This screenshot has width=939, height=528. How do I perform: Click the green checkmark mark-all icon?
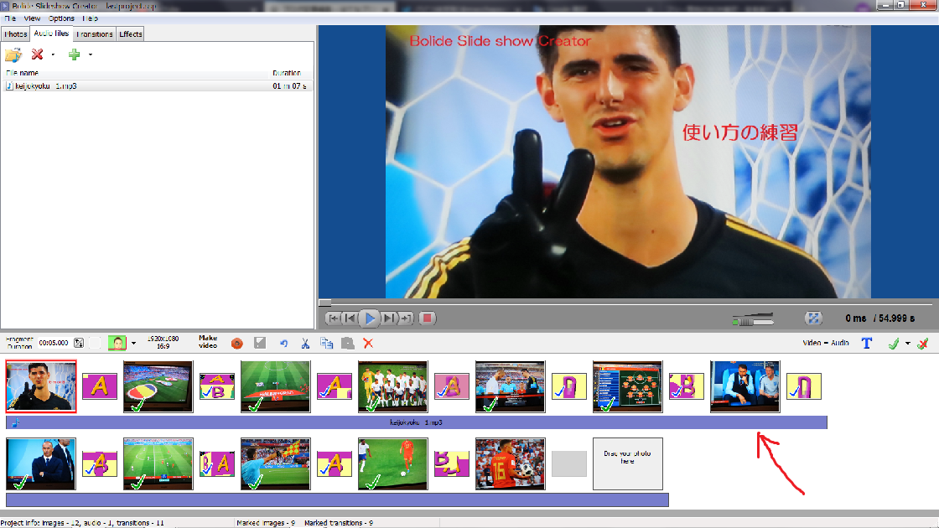(894, 344)
